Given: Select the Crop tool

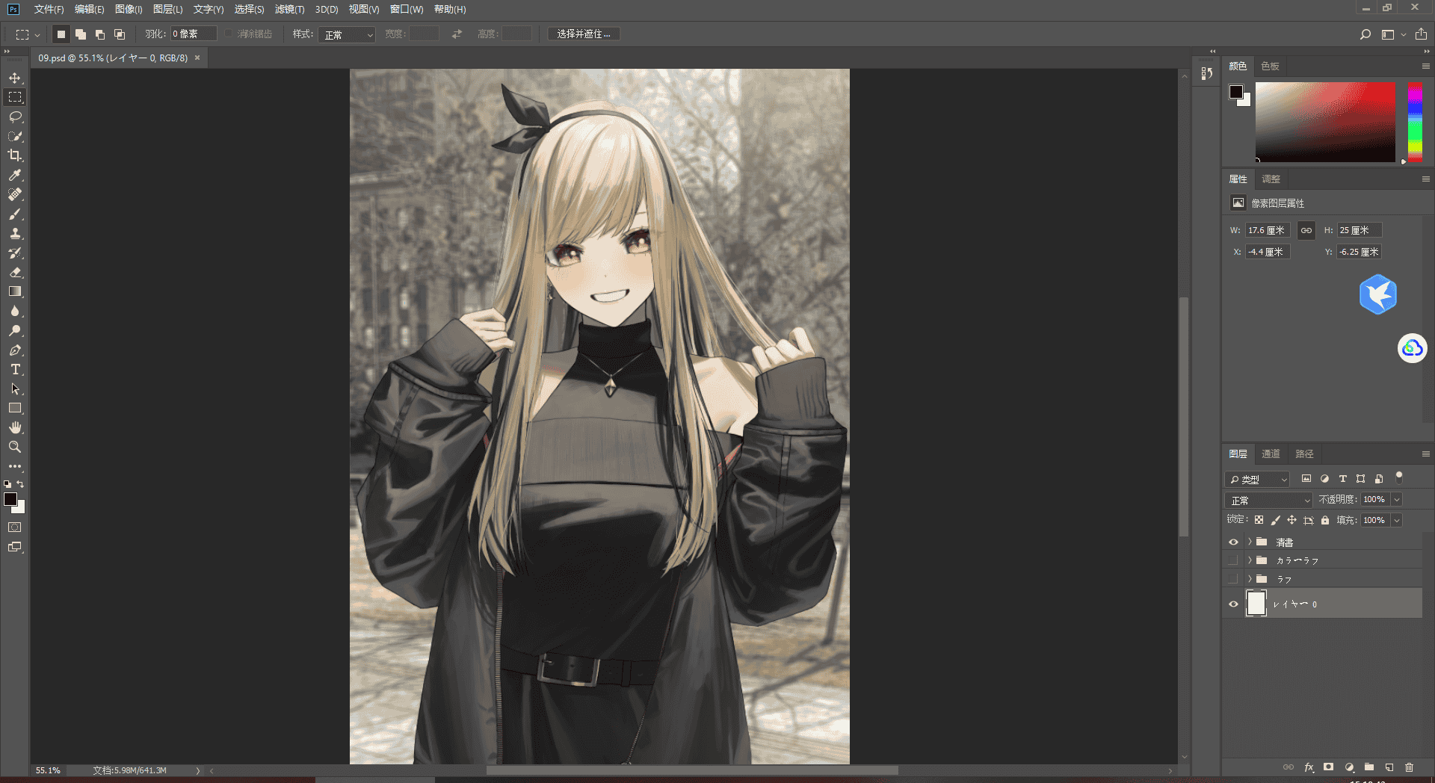Looking at the screenshot, I should [x=15, y=155].
